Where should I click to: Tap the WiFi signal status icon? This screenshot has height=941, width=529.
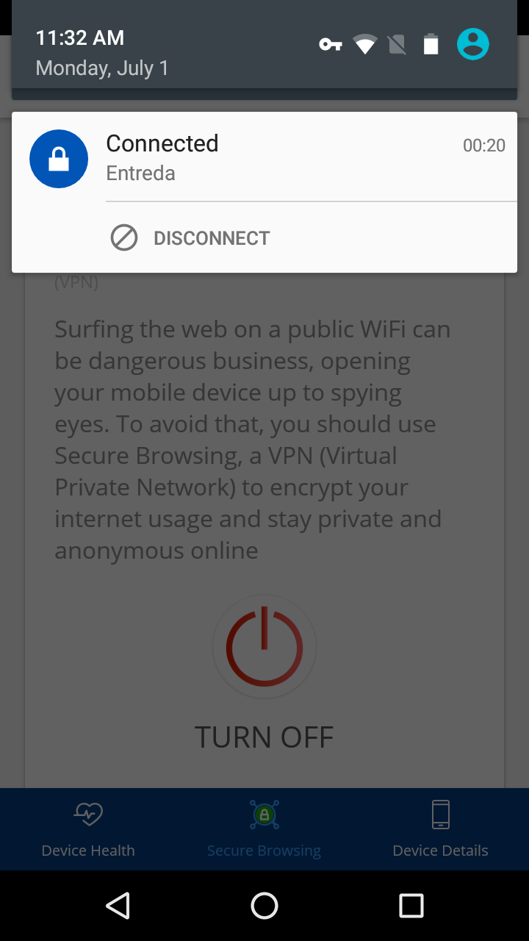tap(365, 45)
